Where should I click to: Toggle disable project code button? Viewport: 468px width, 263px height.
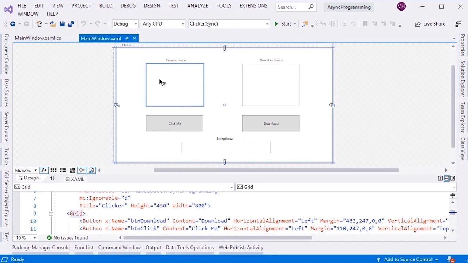pyautogui.click(x=91, y=170)
